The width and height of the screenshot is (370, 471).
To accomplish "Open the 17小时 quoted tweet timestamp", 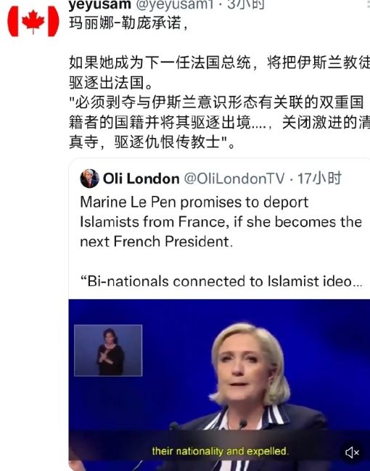I will click(x=319, y=179).
